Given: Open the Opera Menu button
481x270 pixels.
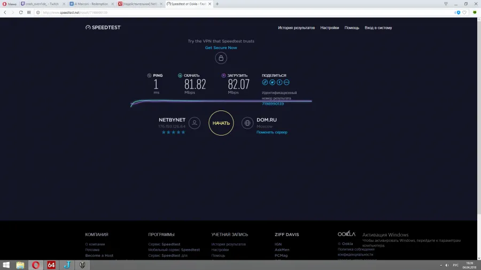Looking at the screenshot, I should (x=10, y=4).
